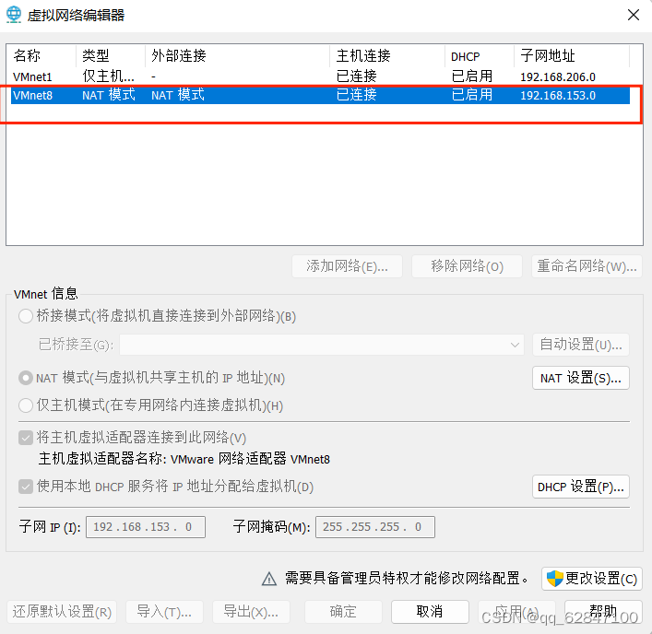Click the 已连接 cell of VMnet1

tap(356, 76)
